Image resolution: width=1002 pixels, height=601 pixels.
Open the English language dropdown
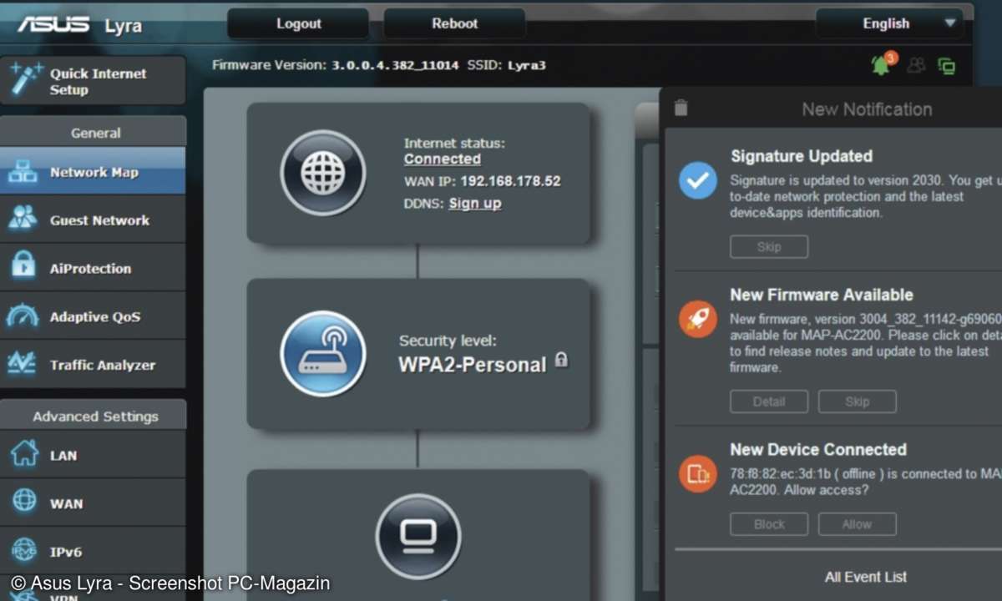(890, 23)
